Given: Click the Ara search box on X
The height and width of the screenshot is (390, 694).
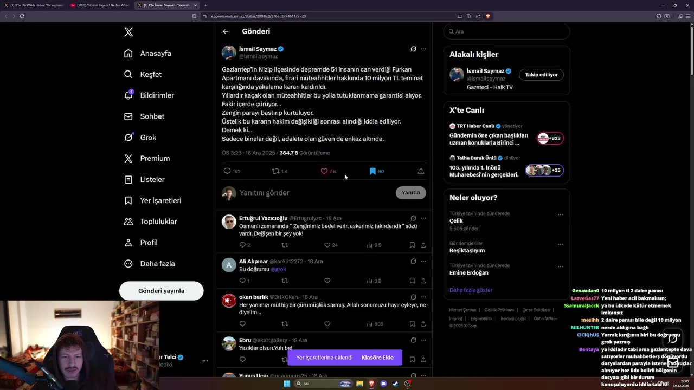Looking at the screenshot, I should [506, 31].
